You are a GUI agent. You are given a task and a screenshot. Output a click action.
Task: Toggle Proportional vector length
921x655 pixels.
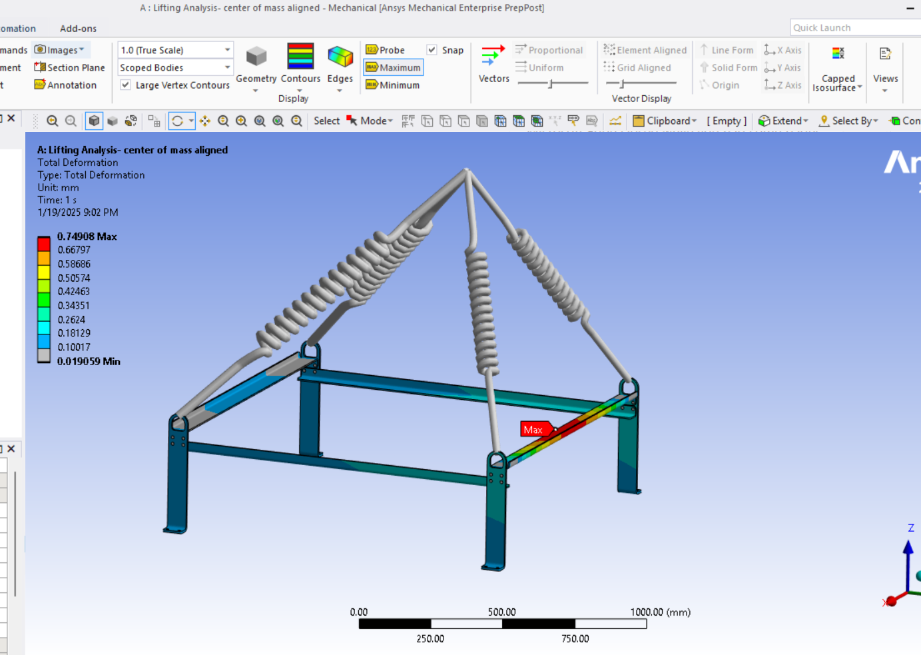549,50
